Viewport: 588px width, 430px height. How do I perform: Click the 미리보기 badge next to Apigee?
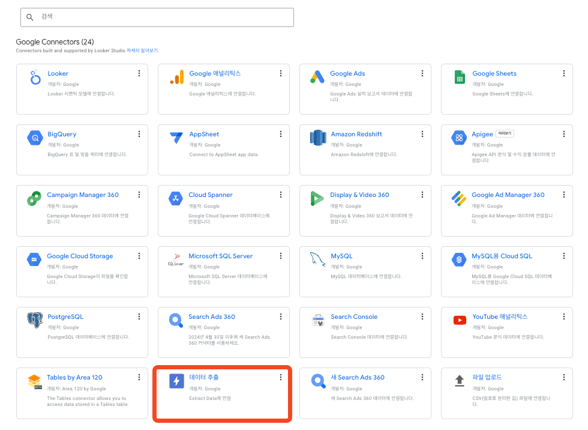point(505,133)
